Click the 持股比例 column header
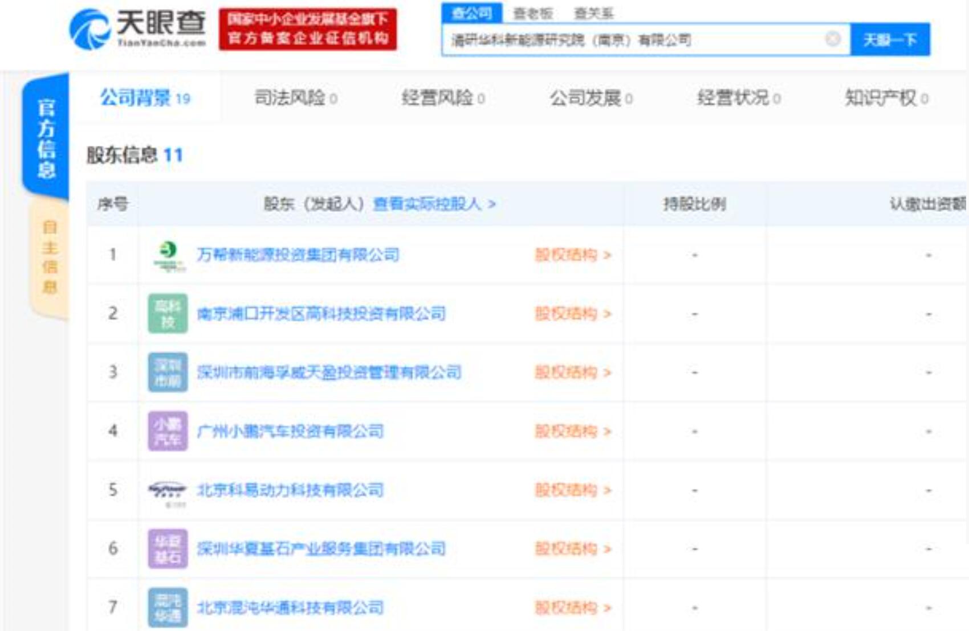 point(694,204)
